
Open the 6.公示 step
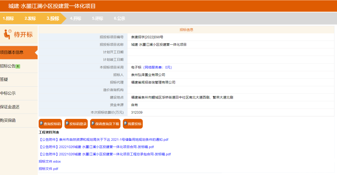tap(120, 18)
